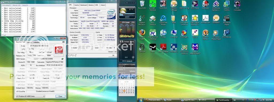Viewport: 274px width, 102px height.
Task: Click Close button in GPU-Z
Action: [60, 96]
